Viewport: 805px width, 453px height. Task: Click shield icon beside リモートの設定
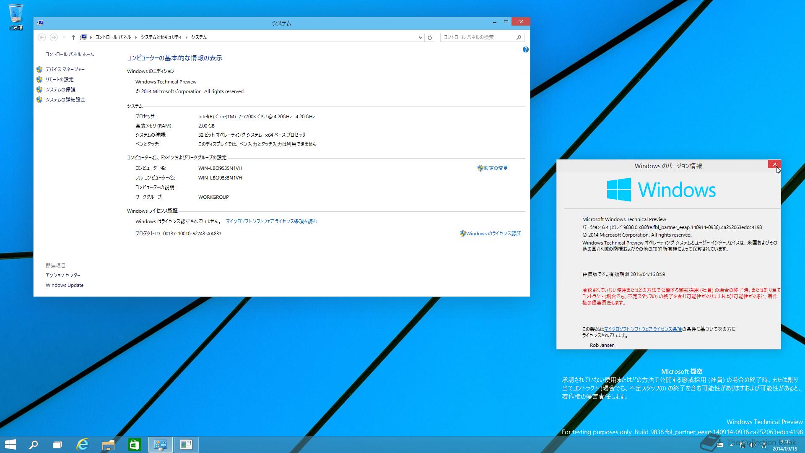point(39,80)
